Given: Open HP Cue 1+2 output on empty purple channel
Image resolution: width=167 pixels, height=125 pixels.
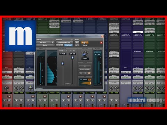Looking at the screenshot, I should [x=126, y=72].
